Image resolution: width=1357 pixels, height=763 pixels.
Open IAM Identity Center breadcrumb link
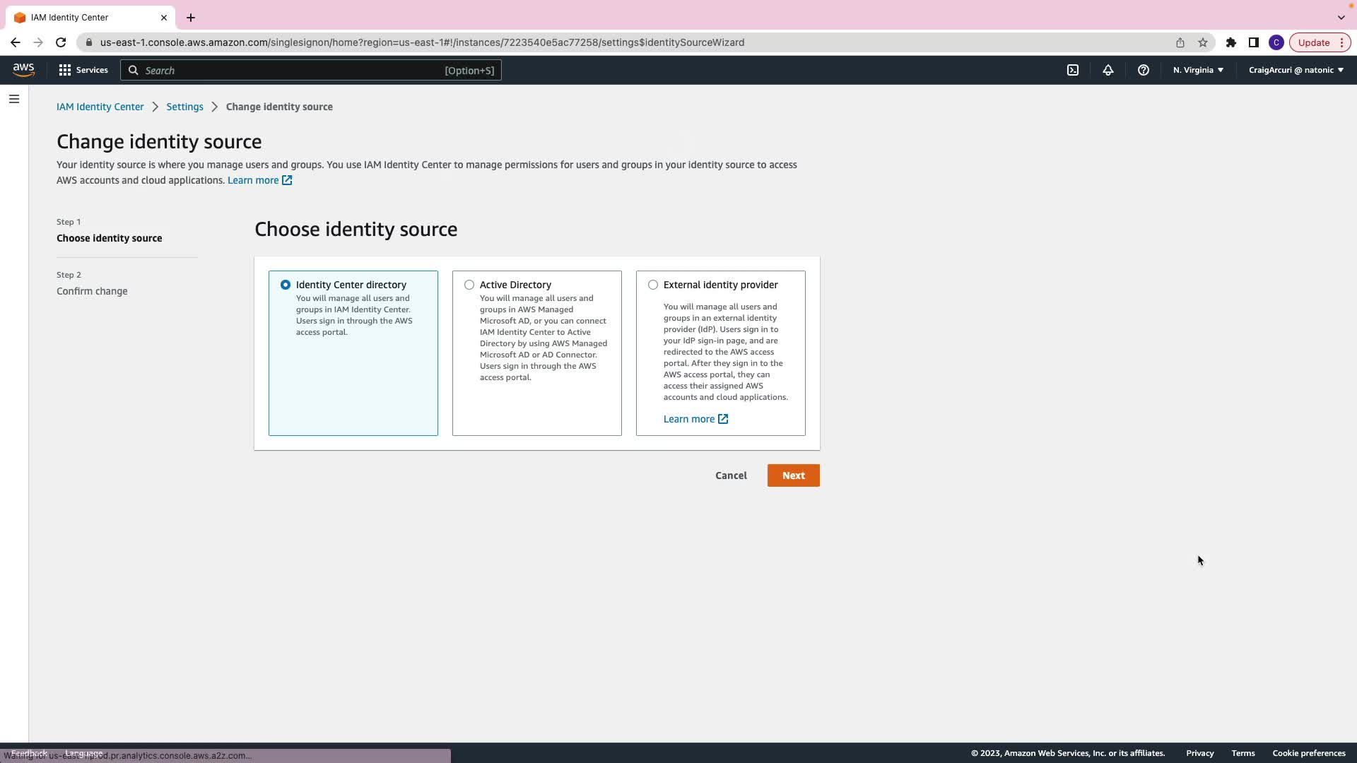[100, 107]
